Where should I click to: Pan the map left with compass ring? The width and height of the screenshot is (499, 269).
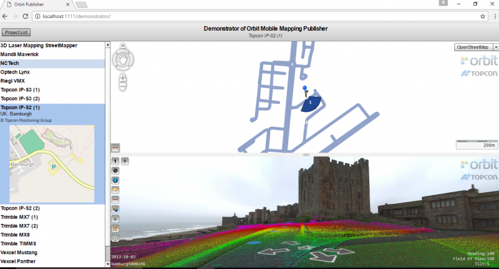115,59
